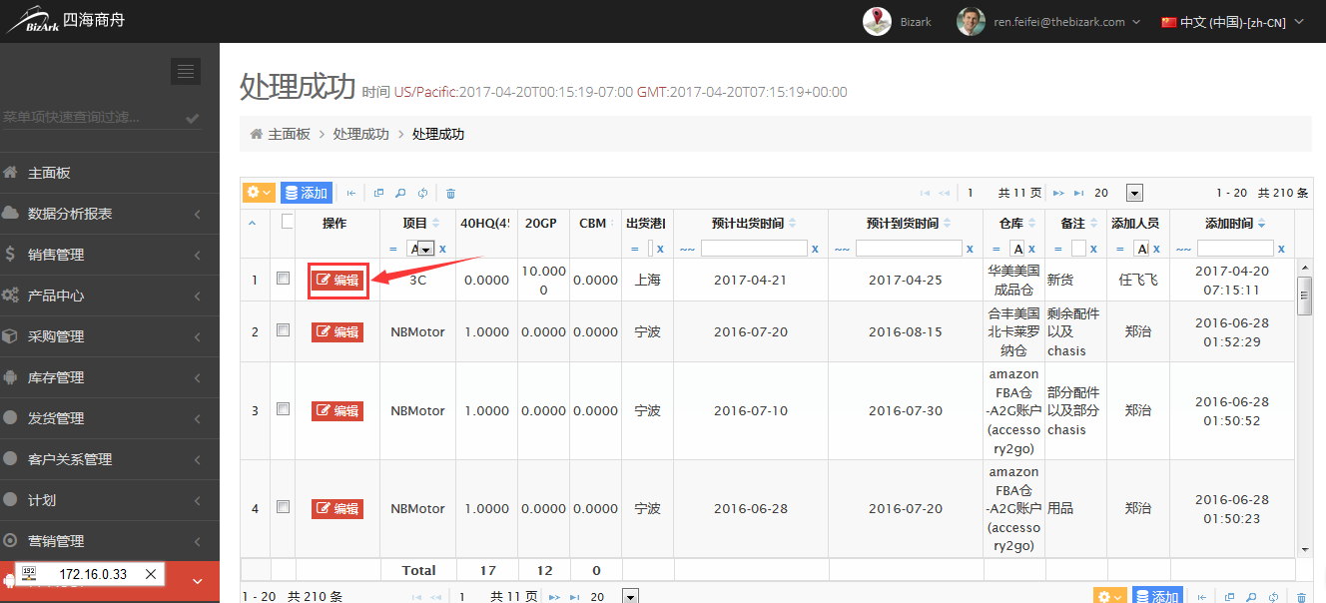Open 采购管理 sidebar menu

(110, 336)
